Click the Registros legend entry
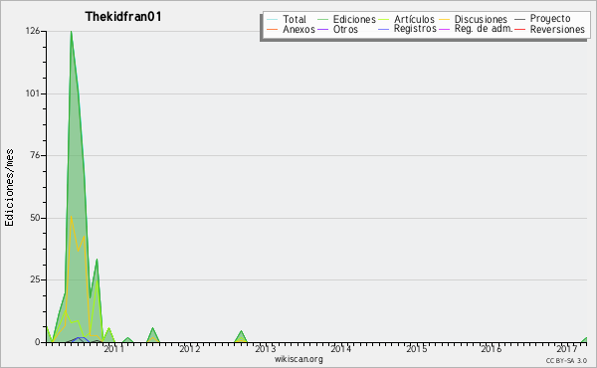Screen dimensions: 597x368 pyautogui.click(x=415, y=29)
